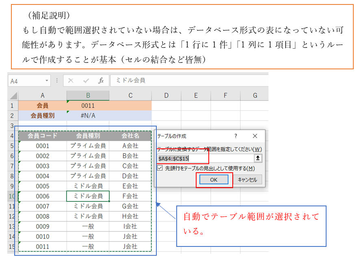The height and width of the screenshot is (257, 357).
Task: Click cell C5 containing A会社
Action: click(130, 146)
